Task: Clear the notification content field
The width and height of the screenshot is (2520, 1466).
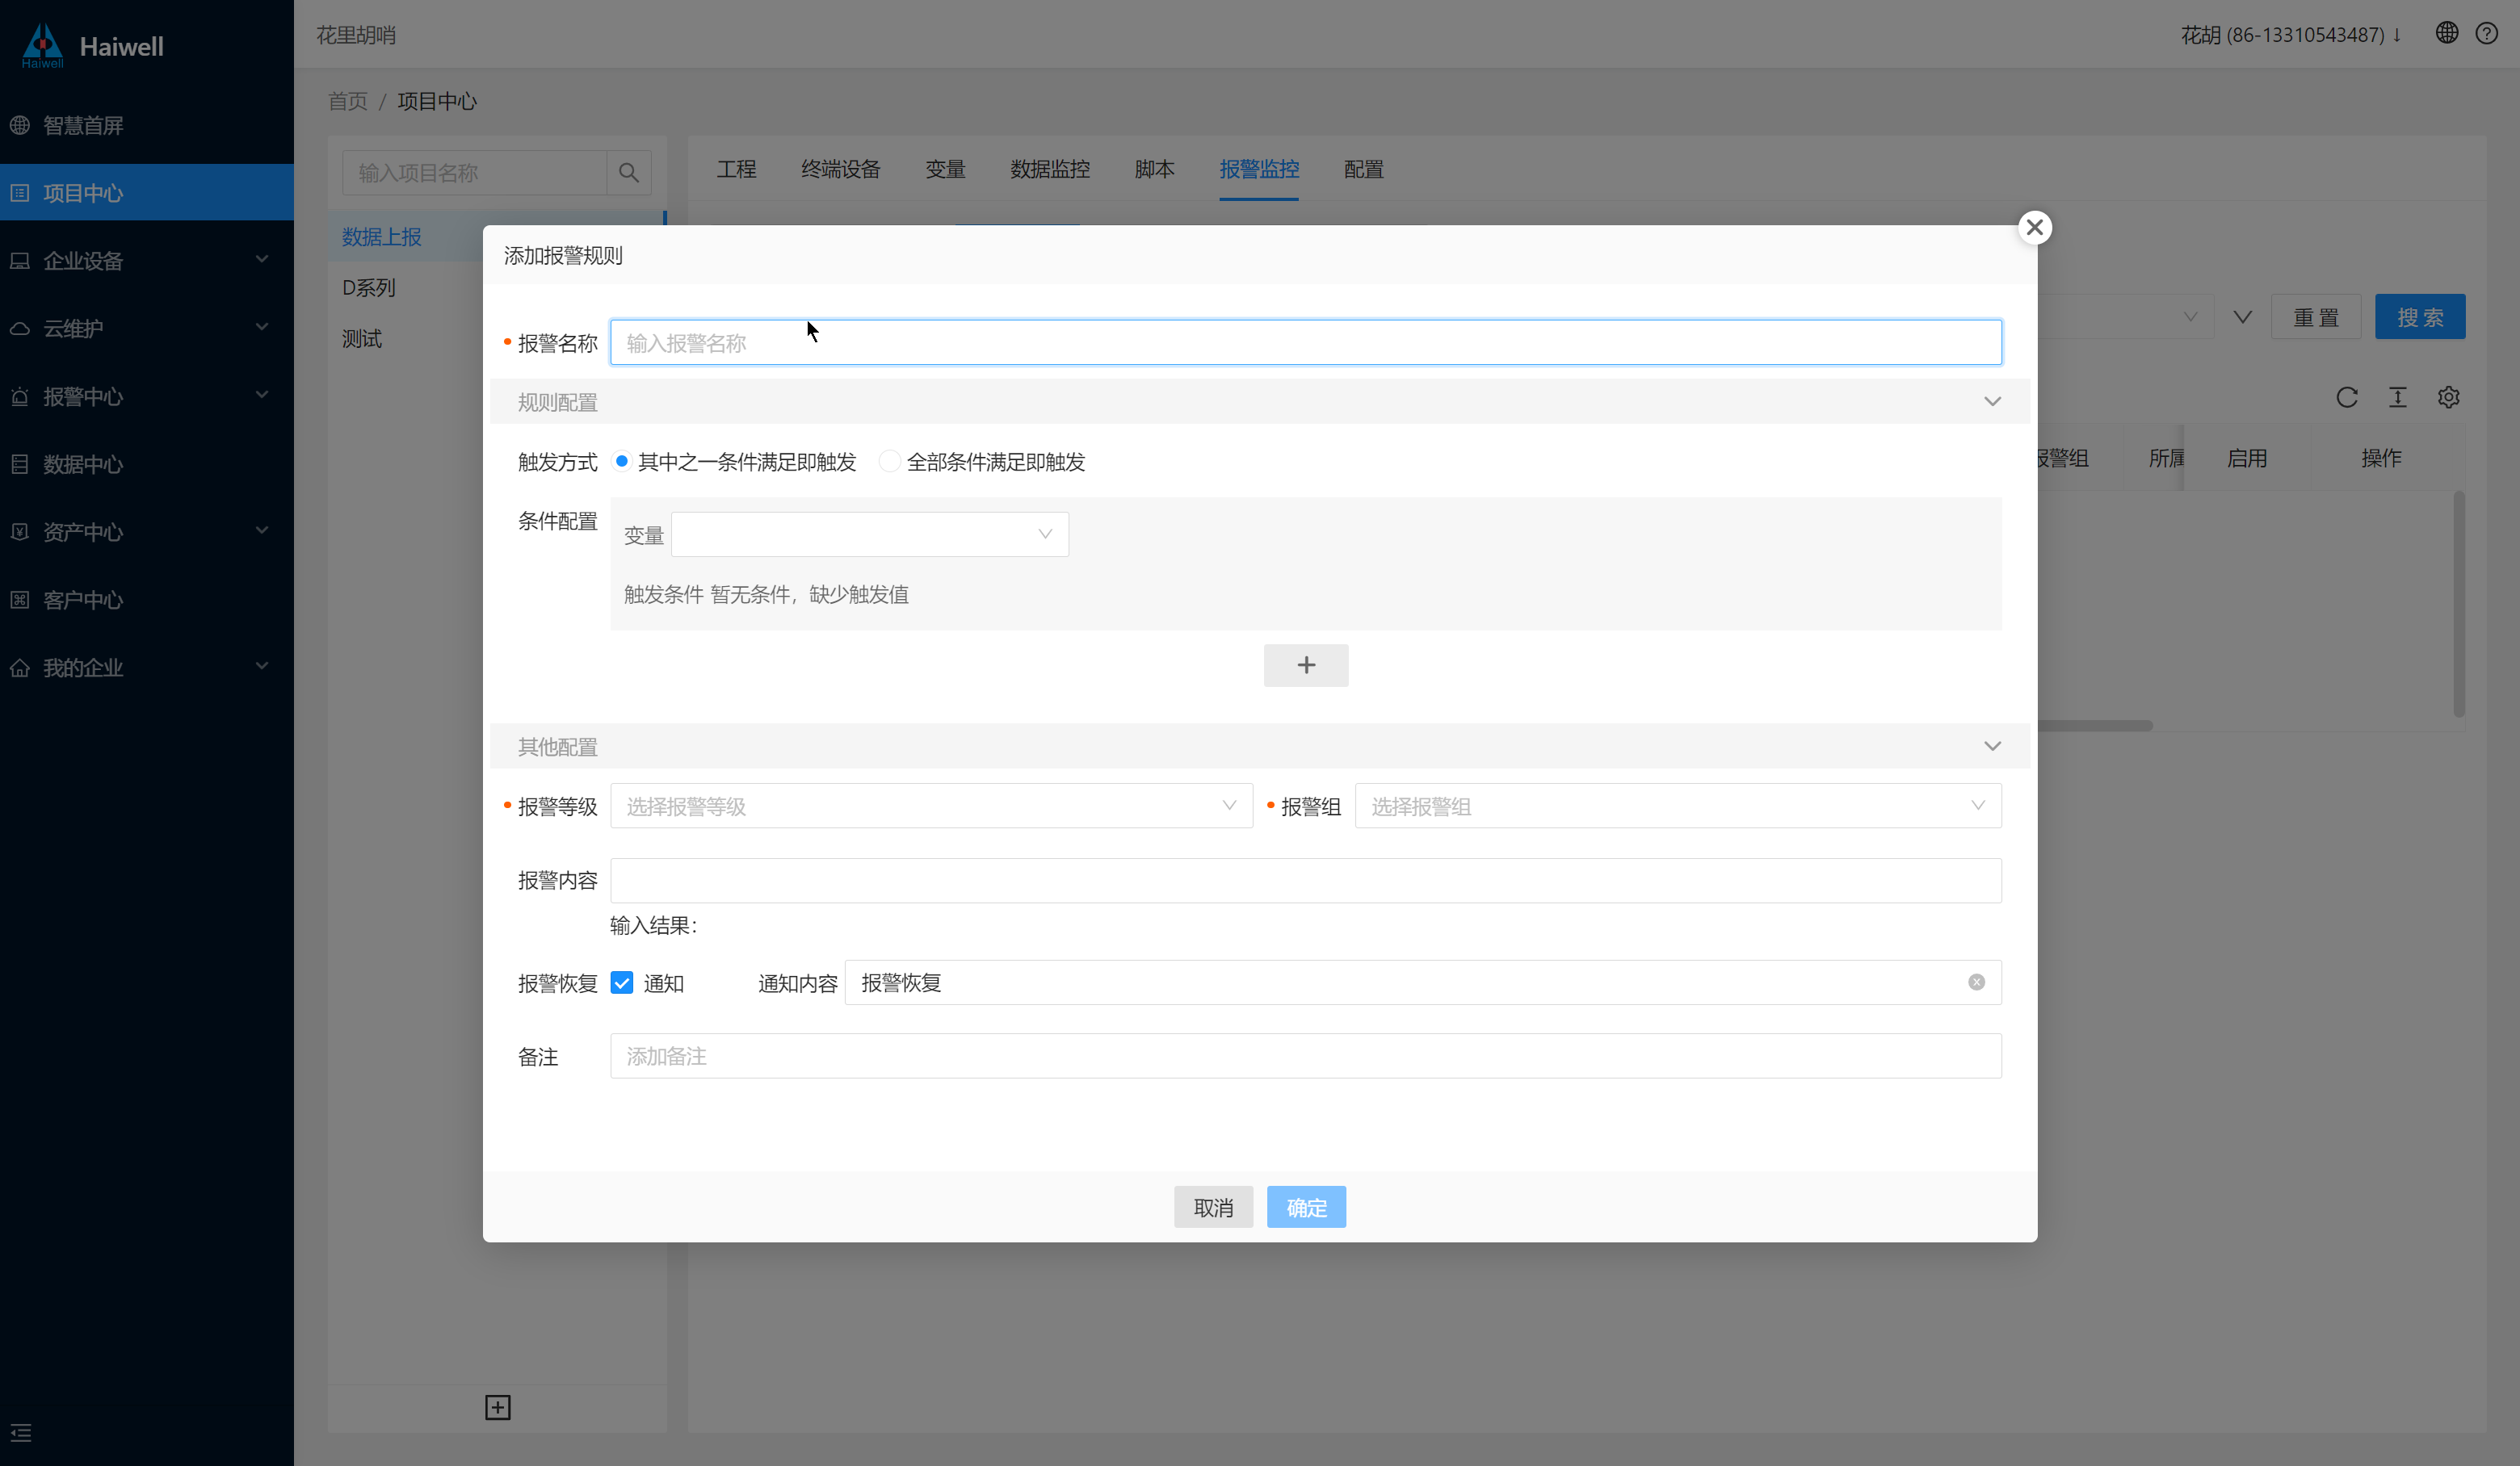Action: (x=1976, y=982)
